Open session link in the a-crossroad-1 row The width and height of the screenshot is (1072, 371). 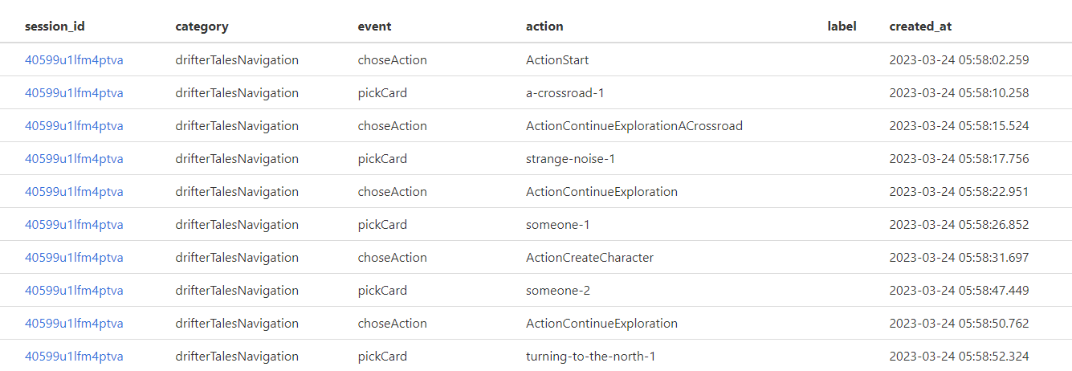[x=74, y=92]
